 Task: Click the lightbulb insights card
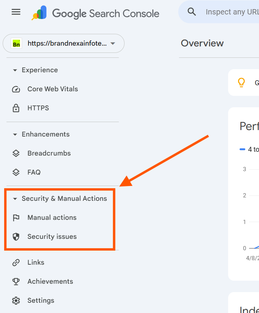point(241,83)
